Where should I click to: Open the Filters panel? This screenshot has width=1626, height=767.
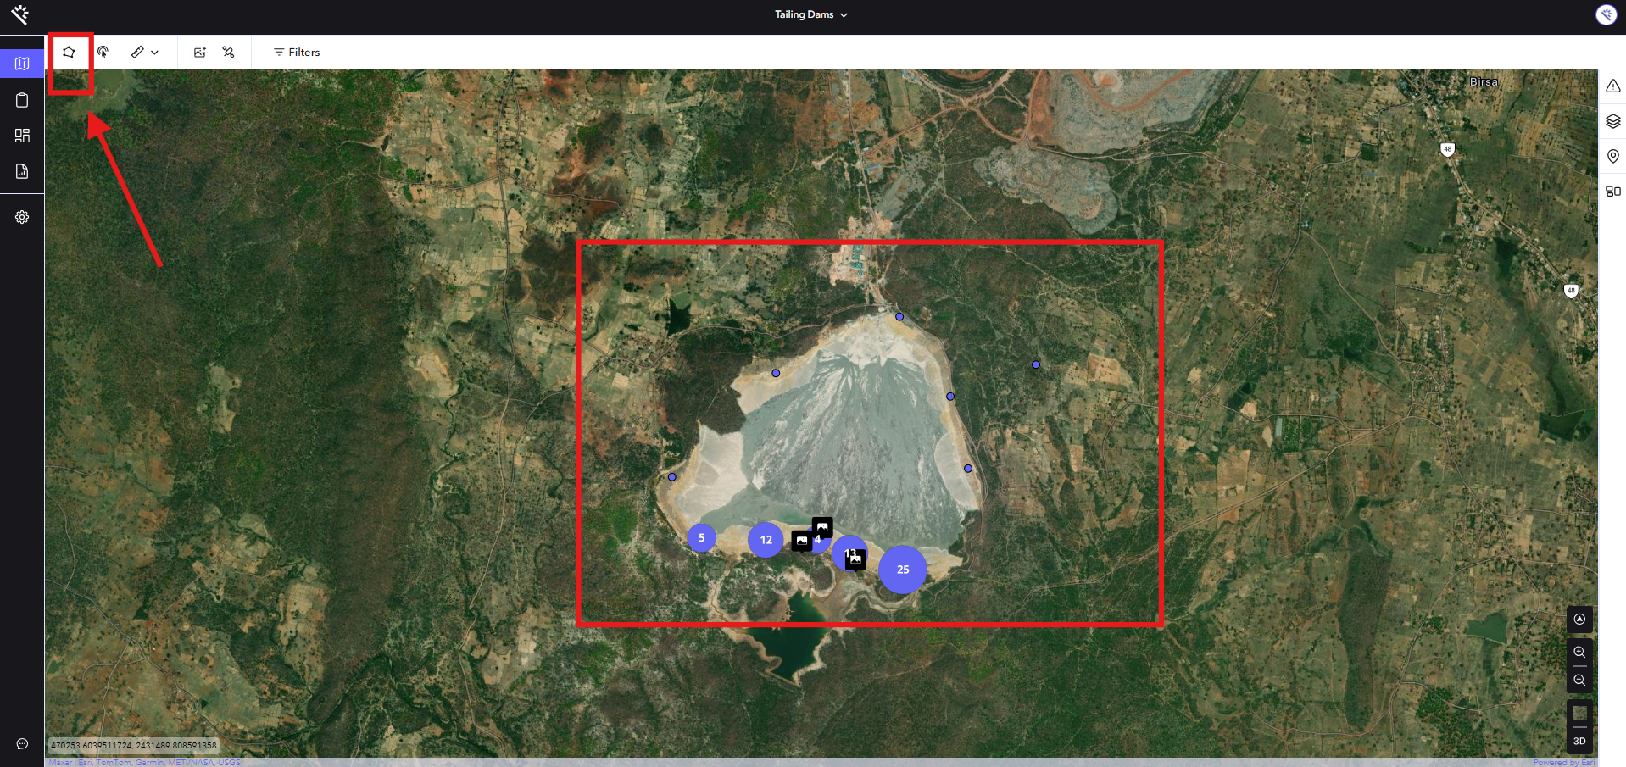tap(297, 52)
